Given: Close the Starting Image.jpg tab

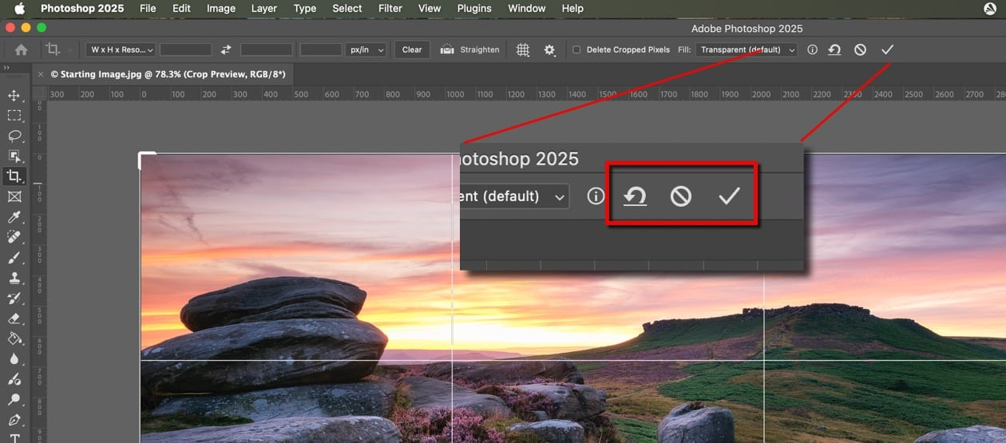Looking at the screenshot, I should coord(41,73).
